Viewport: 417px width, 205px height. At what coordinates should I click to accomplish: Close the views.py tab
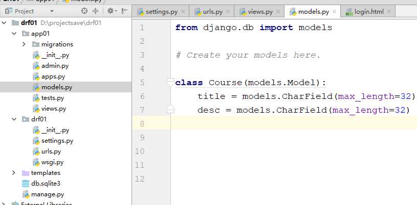coord(278,12)
